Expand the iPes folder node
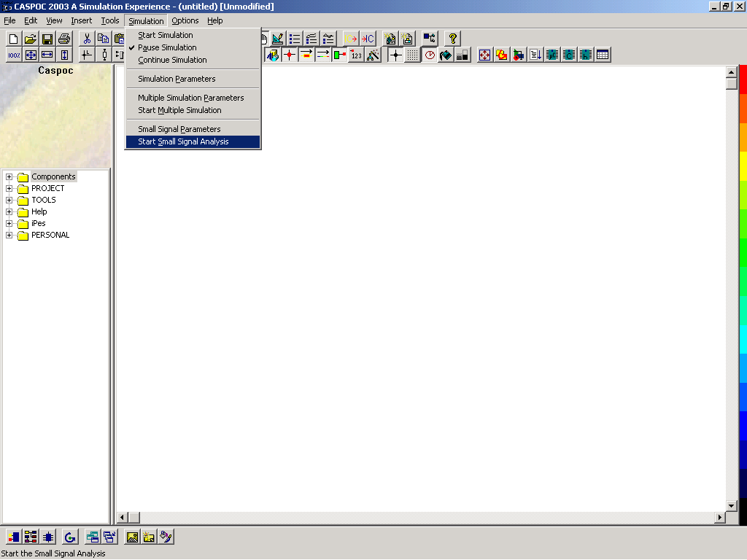 pyautogui.click(x=9, y=223)
